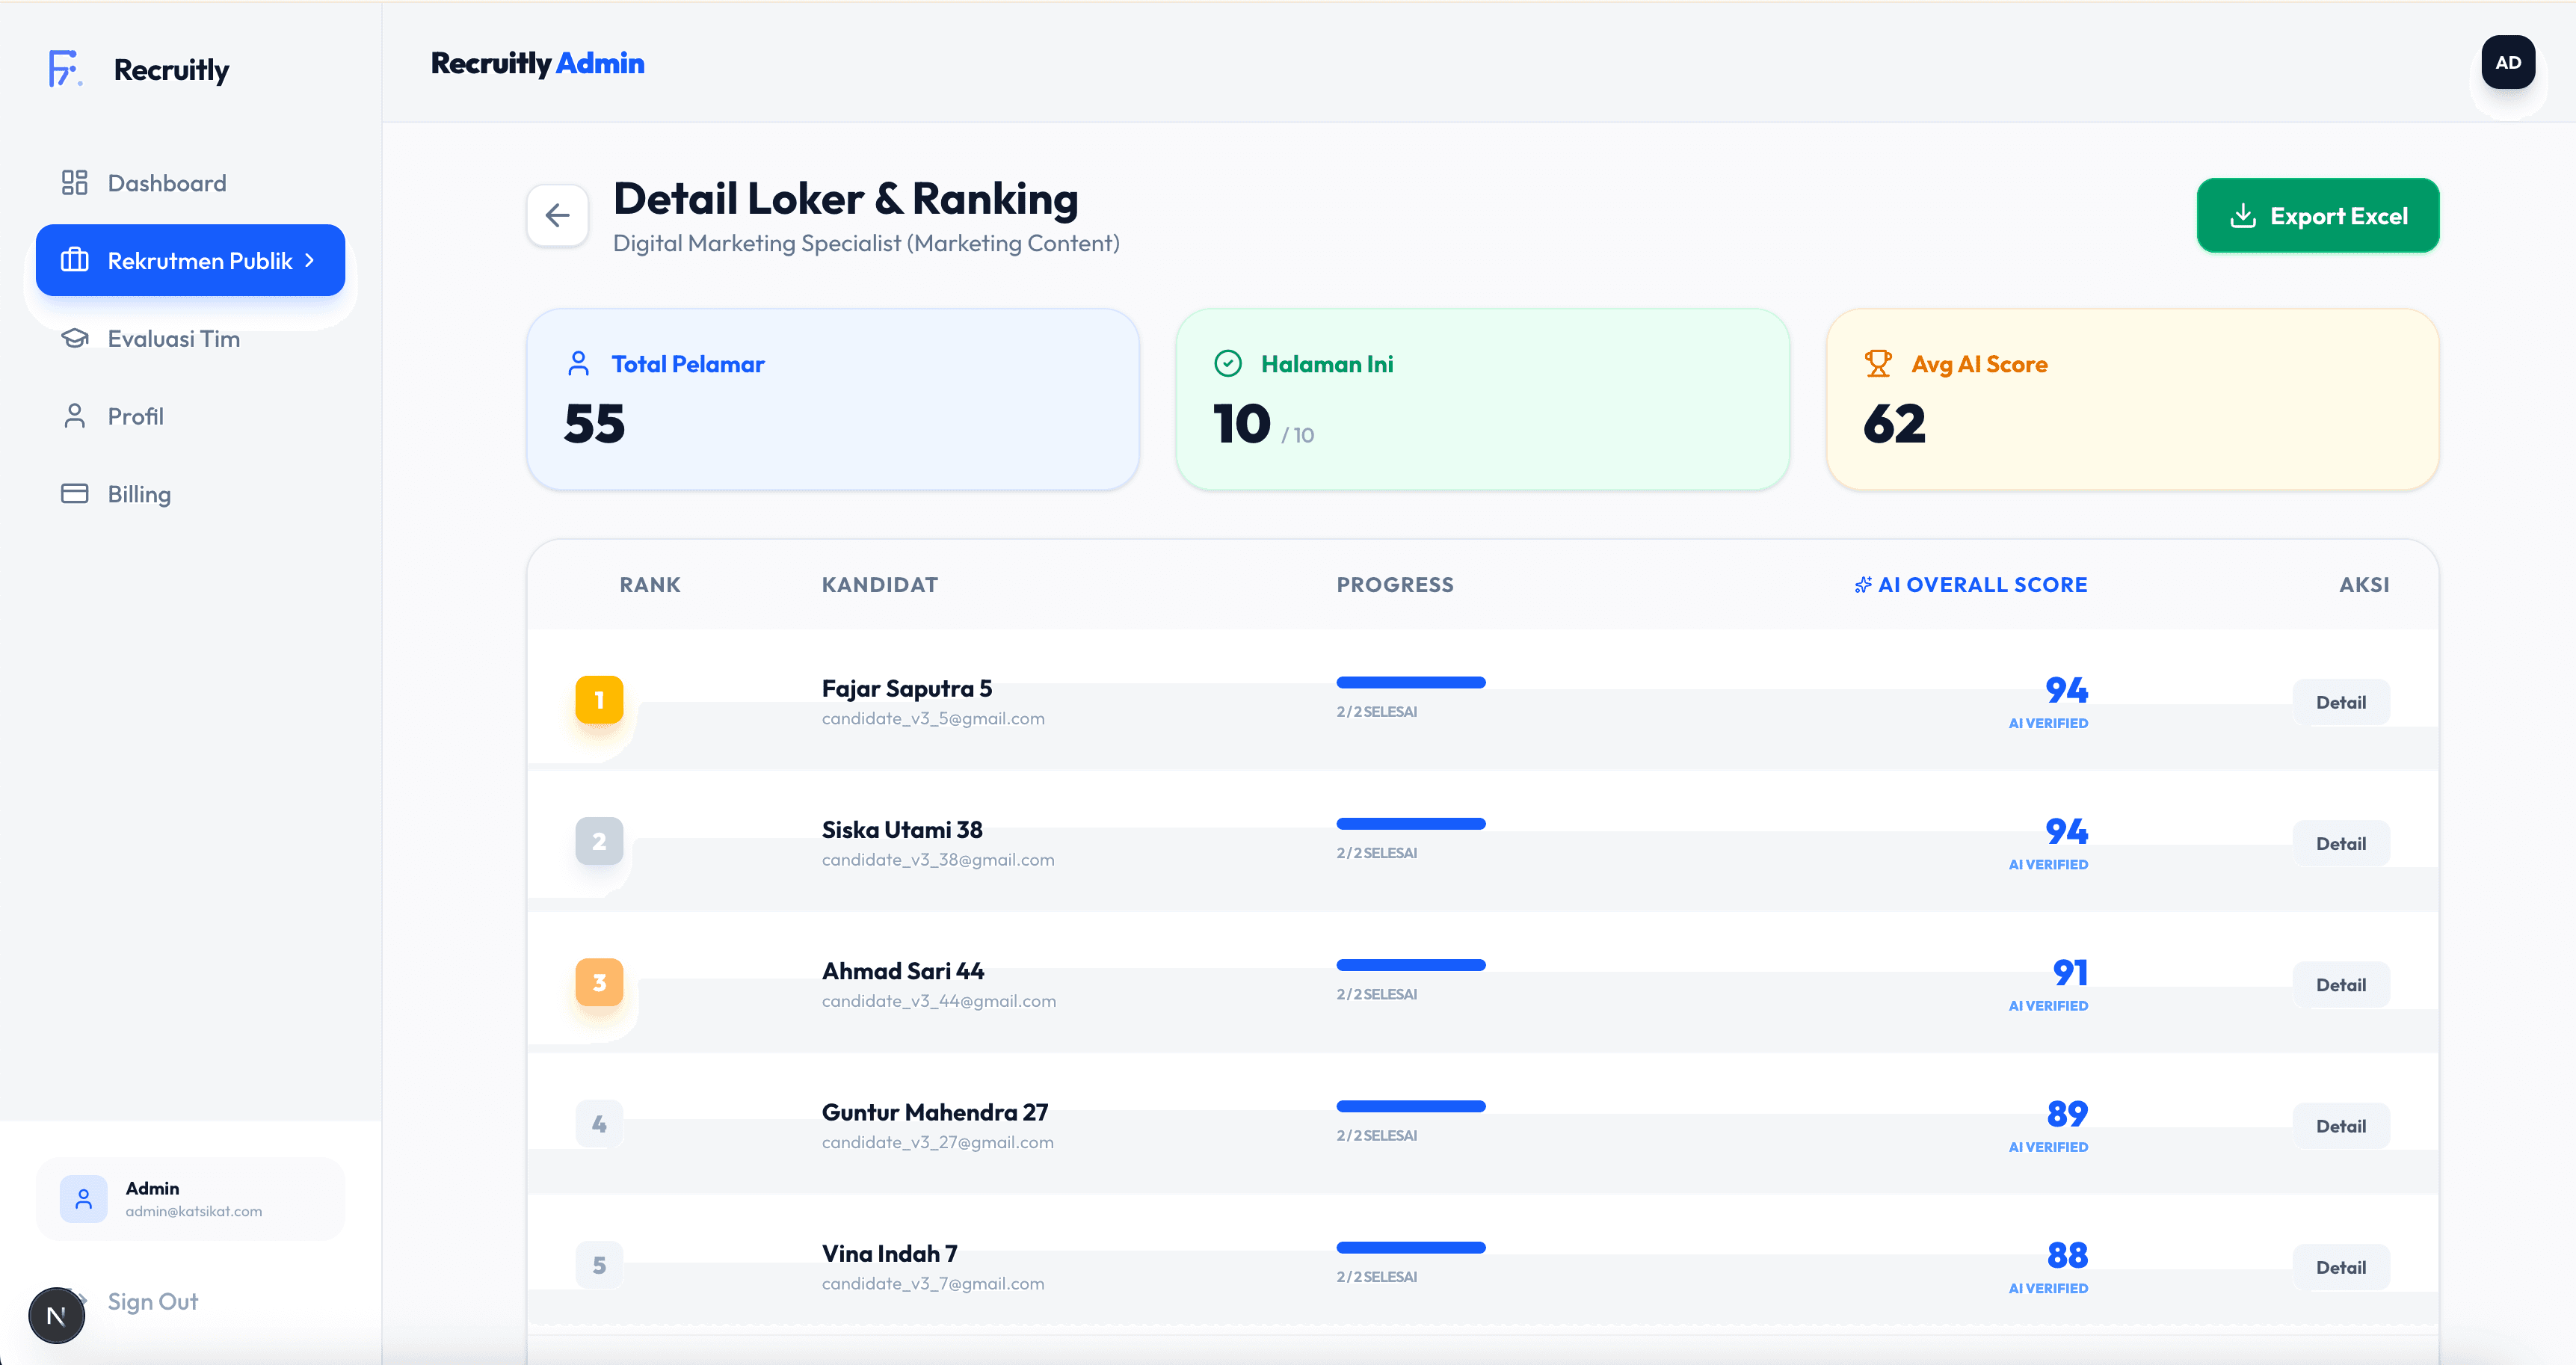This screenshot has height=1365, width=2576.
Task: Open Detail for Siska Utami 38
Action: coord(2340,843)
